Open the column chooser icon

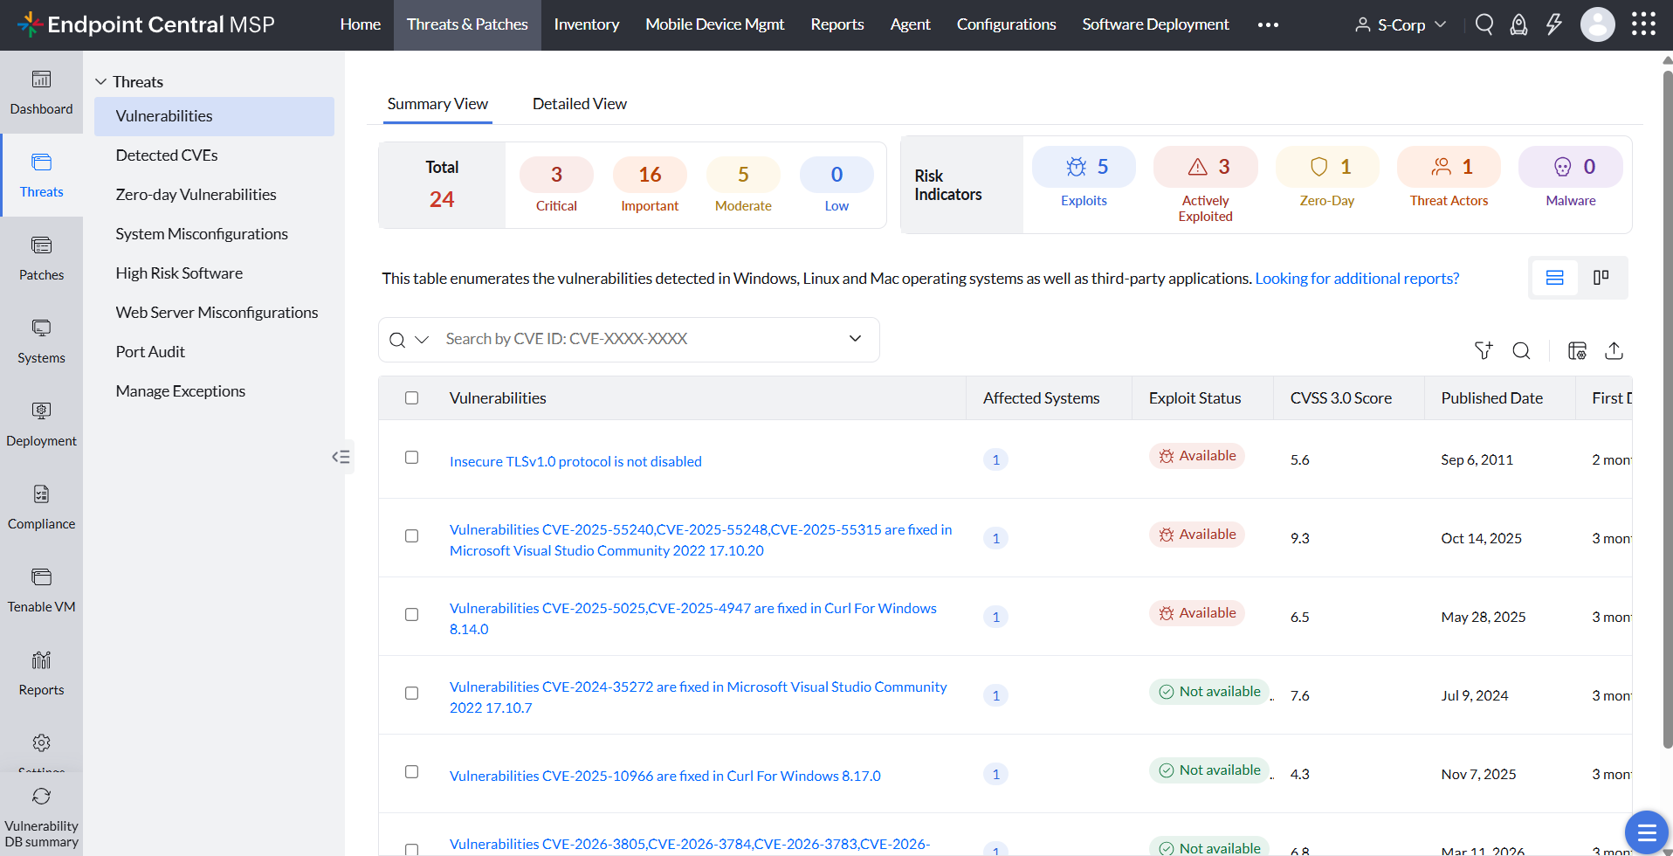point(1577,350)
